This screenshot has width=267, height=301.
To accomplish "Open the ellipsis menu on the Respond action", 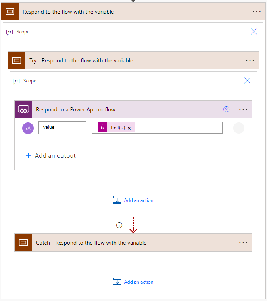I will click(243, 109).
